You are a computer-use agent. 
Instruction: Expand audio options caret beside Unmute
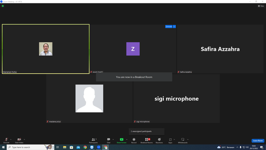tap(11, 140)
